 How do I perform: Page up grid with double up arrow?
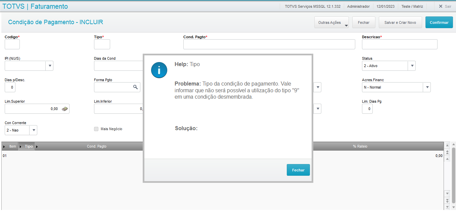tap(447, 152)
